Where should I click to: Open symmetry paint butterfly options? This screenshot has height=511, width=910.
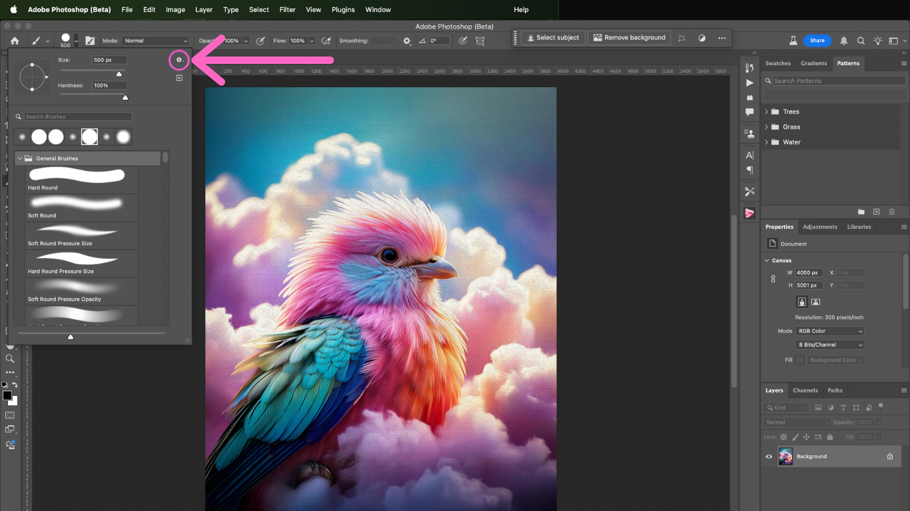click(480, 41)
